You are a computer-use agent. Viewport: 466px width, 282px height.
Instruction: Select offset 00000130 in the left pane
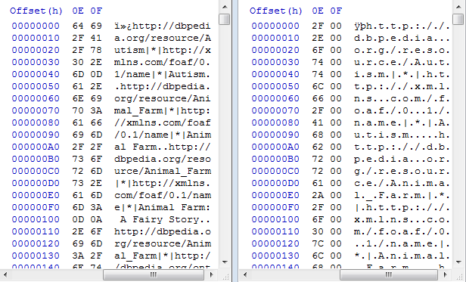coord(36,256)
